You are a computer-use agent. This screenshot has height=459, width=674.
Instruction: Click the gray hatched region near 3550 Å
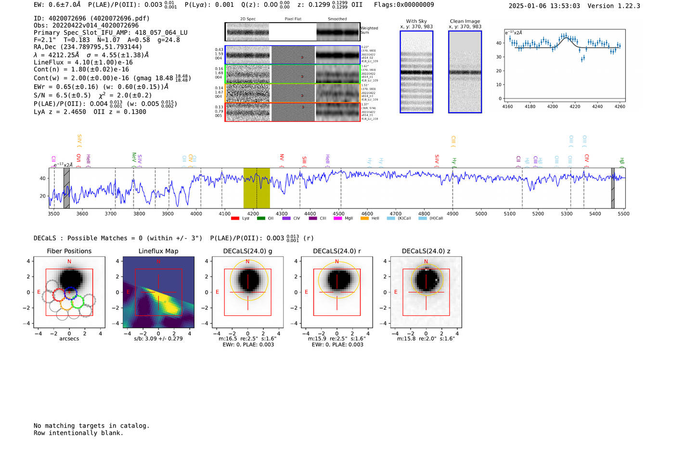click(x=66, y=188)
